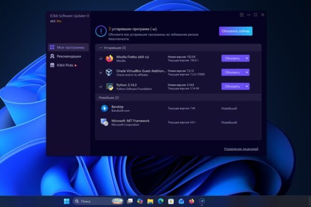
Task: Click the taskbar Поиск search box
Action: click(98, 201)
